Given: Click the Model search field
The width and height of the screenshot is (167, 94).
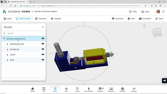Looking at the screenshot, I should [x=24, y=33].
